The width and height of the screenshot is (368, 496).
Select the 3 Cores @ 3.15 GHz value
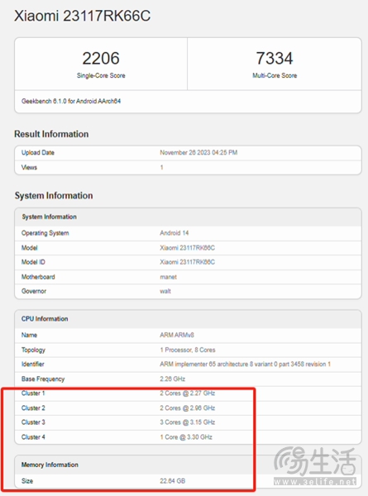pos(188,422)
